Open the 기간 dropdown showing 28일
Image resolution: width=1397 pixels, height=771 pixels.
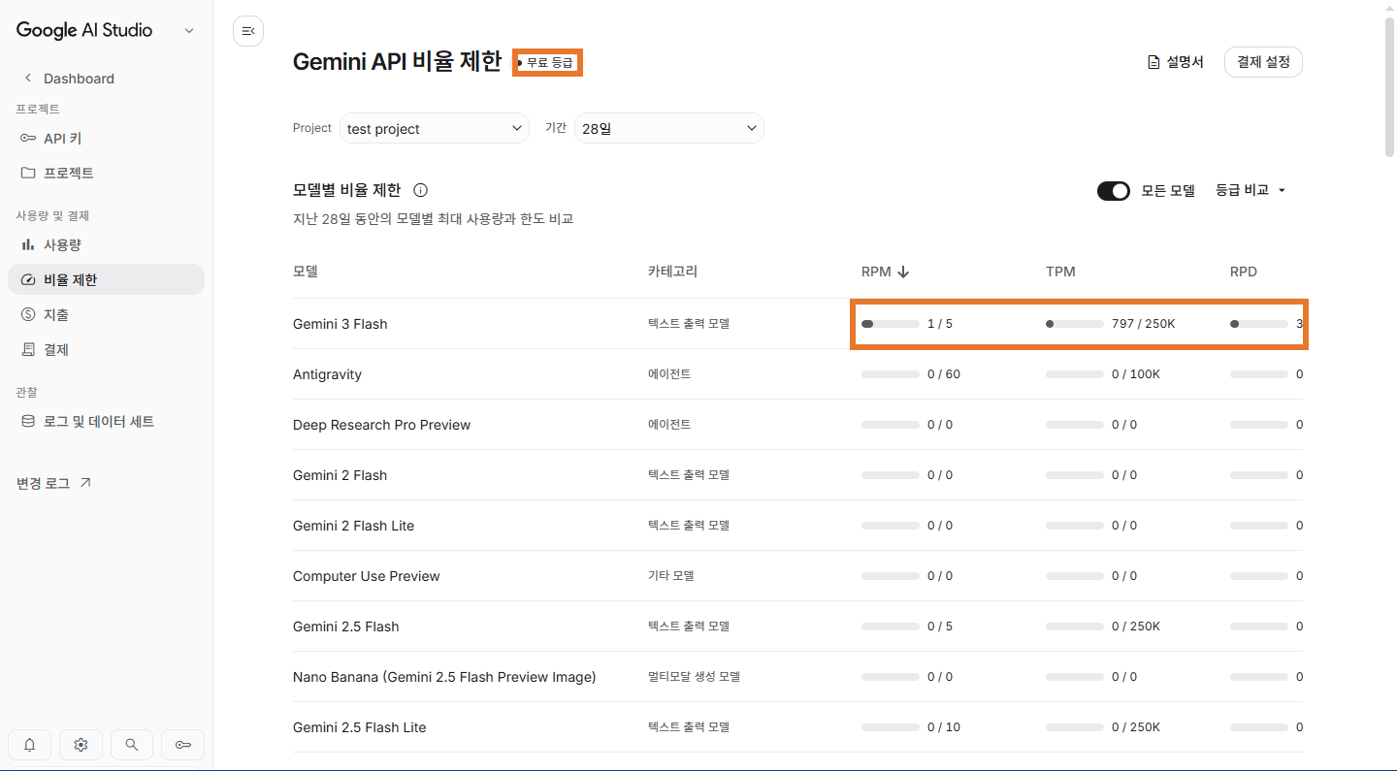[x=669, y=128]
